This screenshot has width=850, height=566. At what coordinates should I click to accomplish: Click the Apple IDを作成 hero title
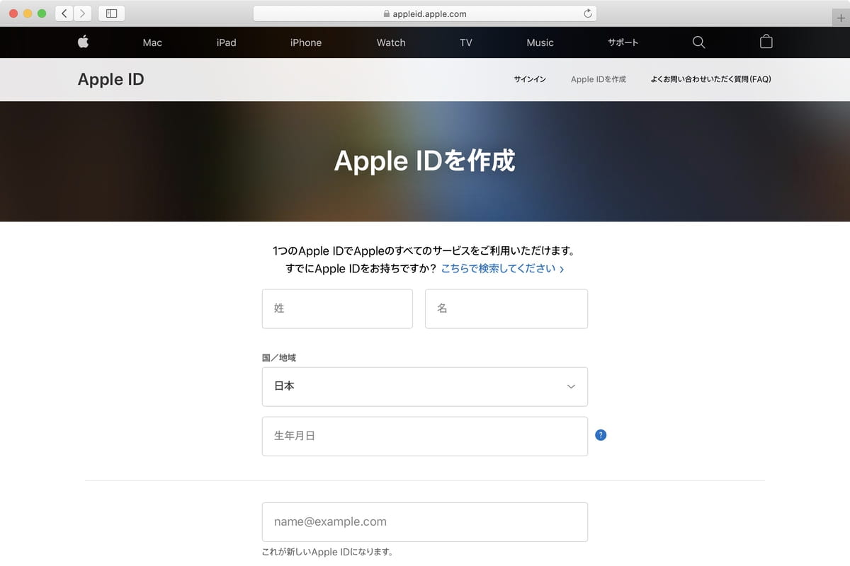click(x=424, y=161)
